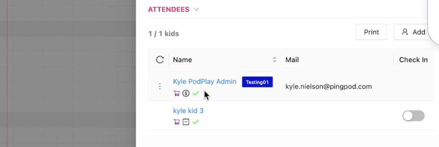Click the cart icon under kyle kid 3
This screenshot has height=147, width=439.
(177, 122)
